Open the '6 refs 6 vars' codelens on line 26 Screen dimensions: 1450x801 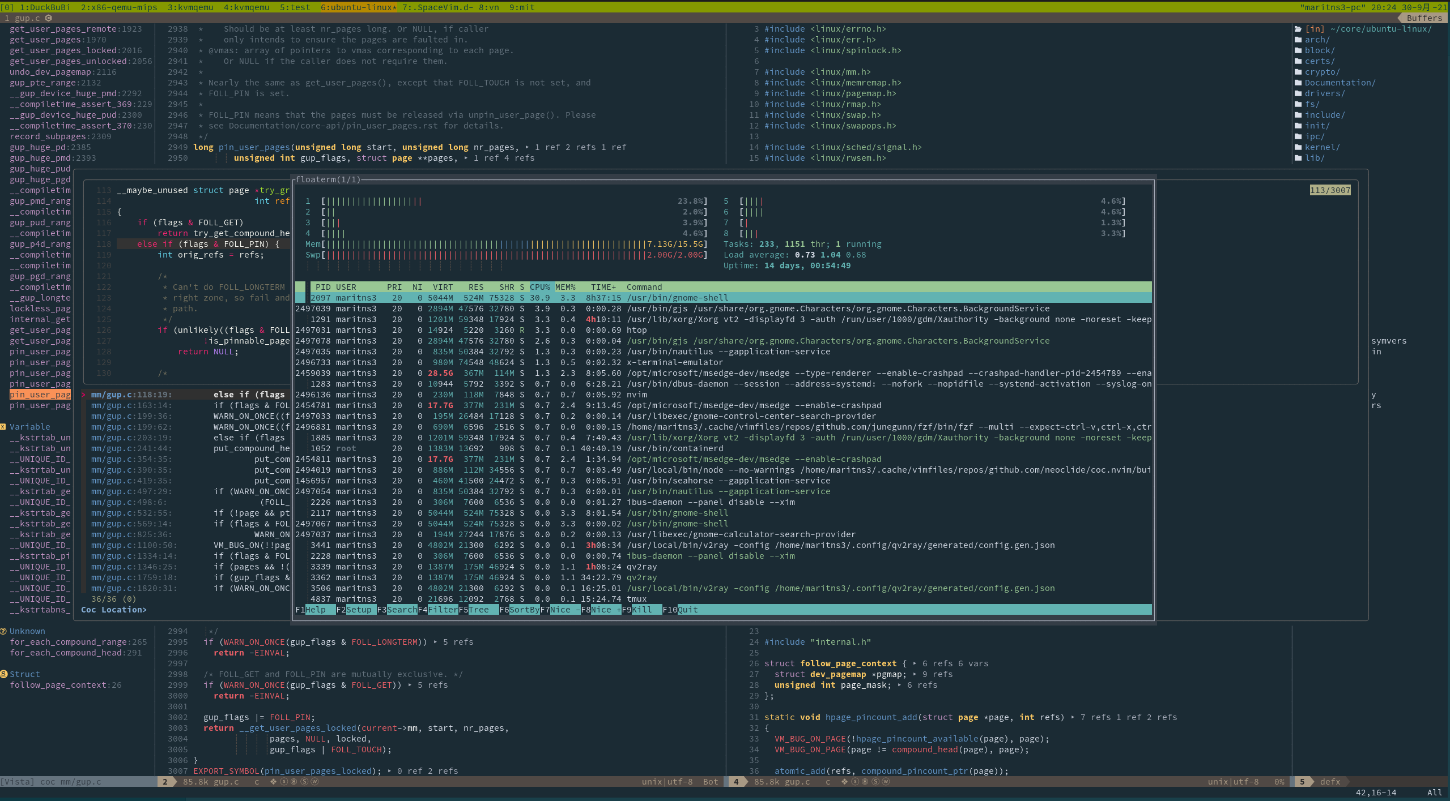(x=955, y=663)
